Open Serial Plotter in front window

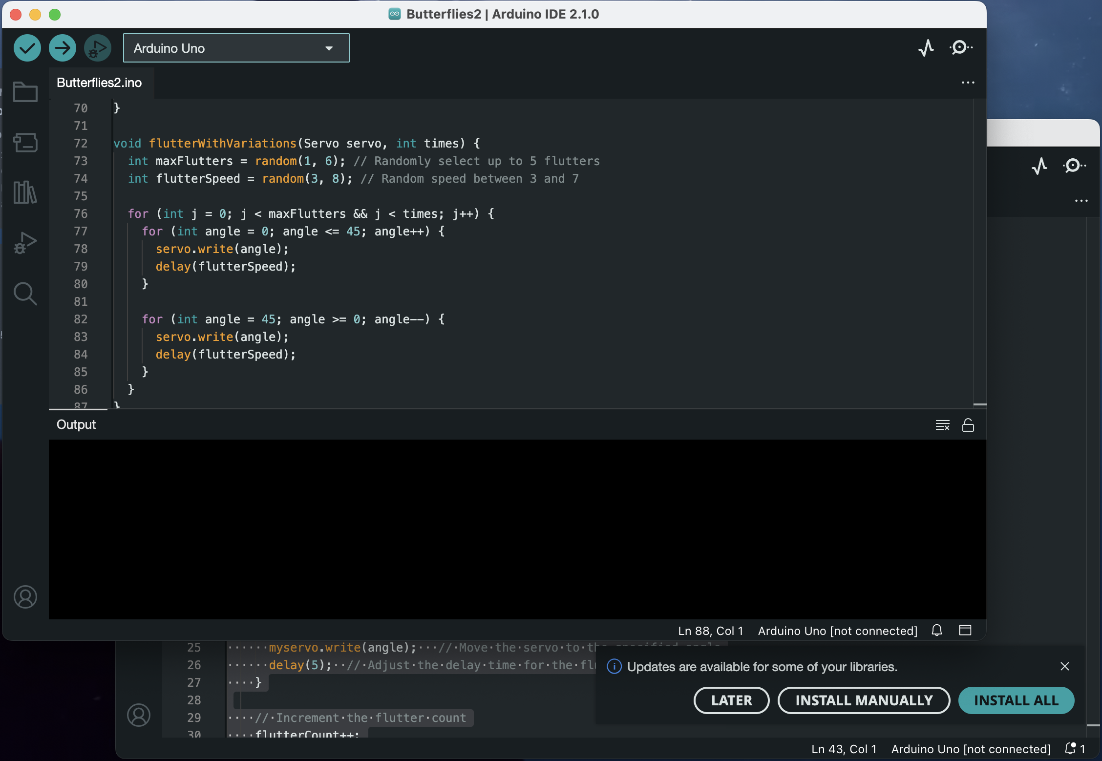pyautogui.click(x=926, y=48)
